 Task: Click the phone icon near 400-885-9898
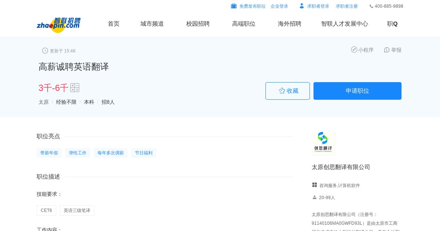point(371,6)
